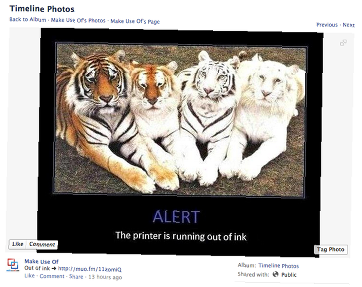Image resolution: width=362 pixels, height=287 pixels.
Task: Click the Timeline Photos heading
Action: pos(42,9)
